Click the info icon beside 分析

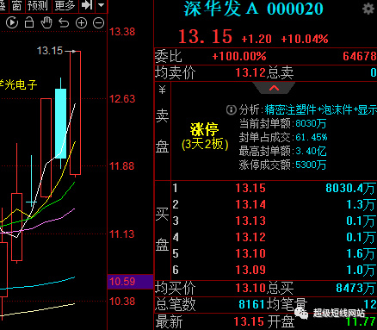[232, 109]
